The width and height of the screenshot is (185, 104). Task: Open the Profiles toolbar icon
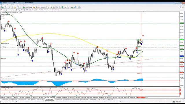click(5, 7)
